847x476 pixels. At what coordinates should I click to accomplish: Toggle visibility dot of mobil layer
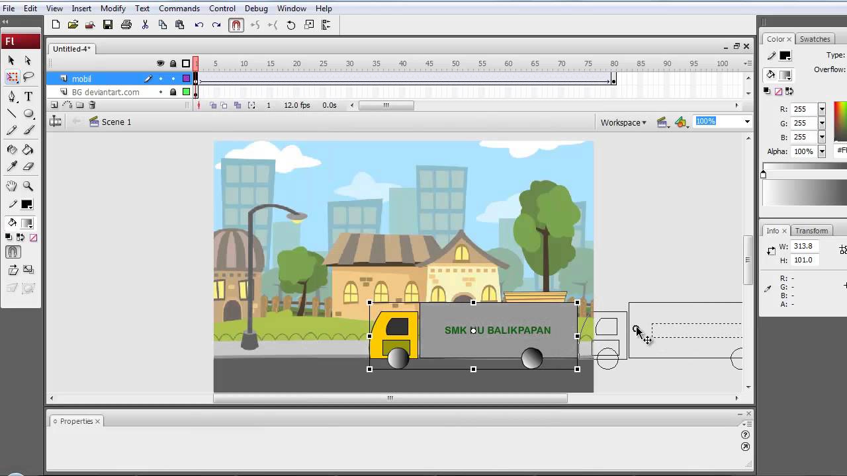pos(160,79)
